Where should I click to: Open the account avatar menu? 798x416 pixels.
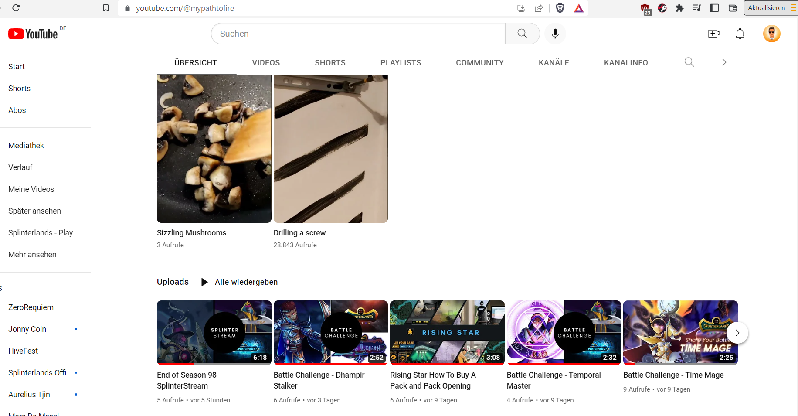click(772, 34)
